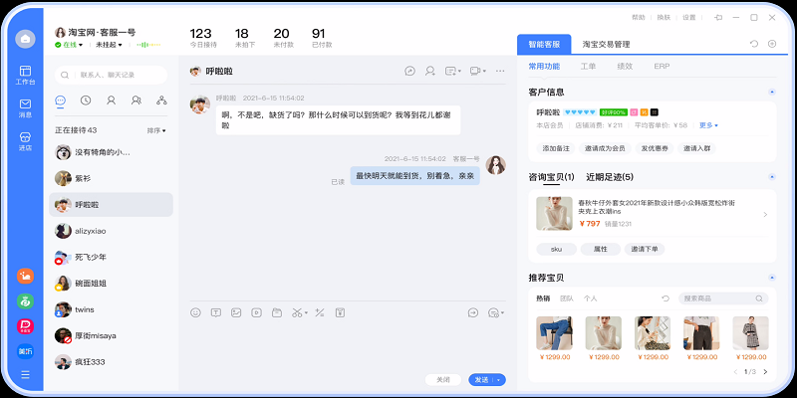Screen dimensions: 797x398
Task: Collapse the 客户信息 customer info panel
Action: click(772, 93)
